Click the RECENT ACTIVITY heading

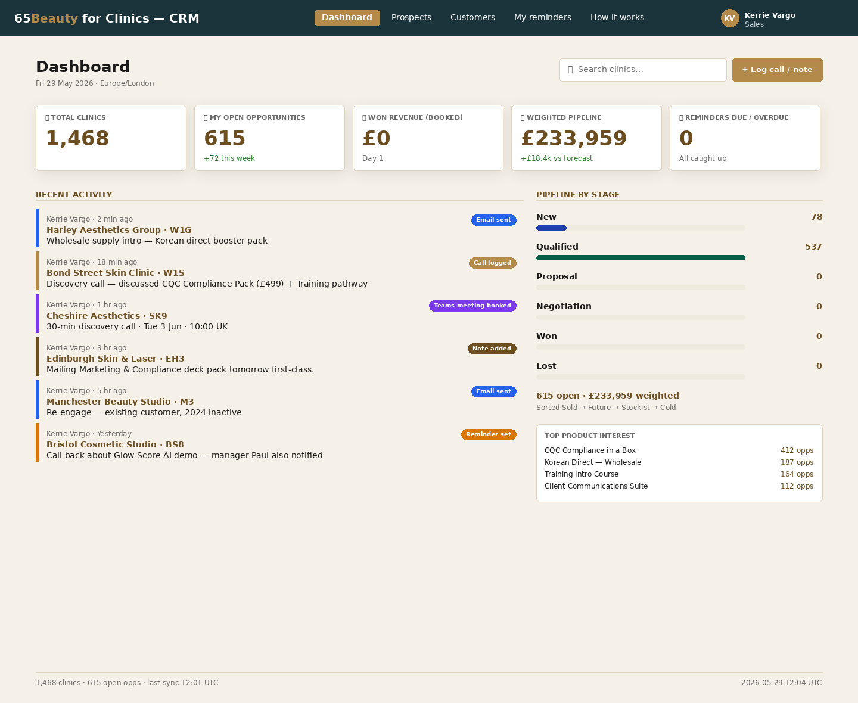(x=74, y=195)
